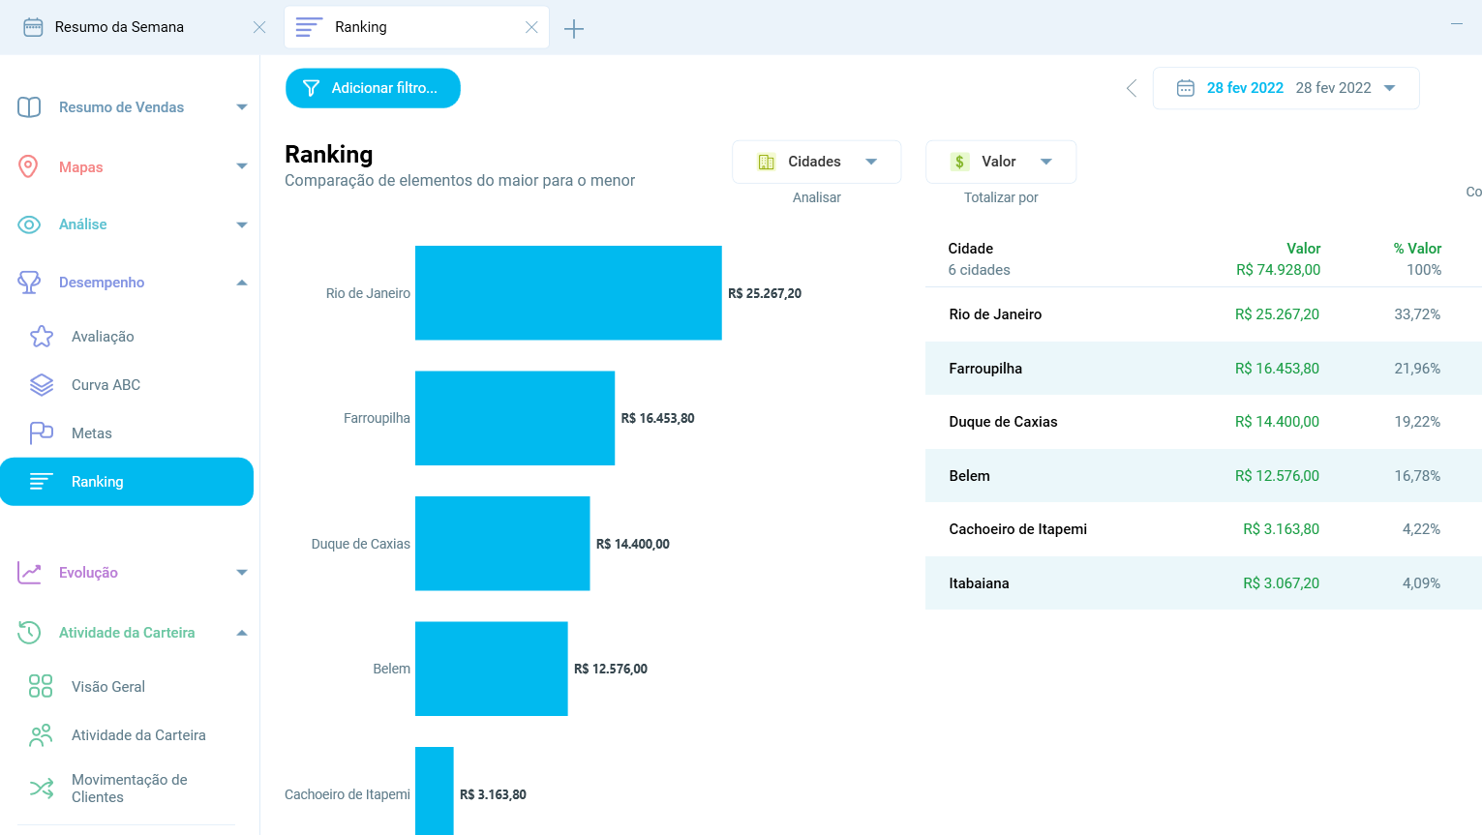
Task: Click the map pin icon beside Mapas
Action: click(x=28, y=166)
